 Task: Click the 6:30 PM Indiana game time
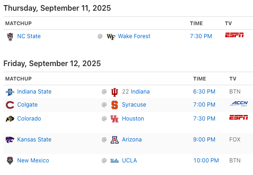pyautogui.click(x=204, y=92)
